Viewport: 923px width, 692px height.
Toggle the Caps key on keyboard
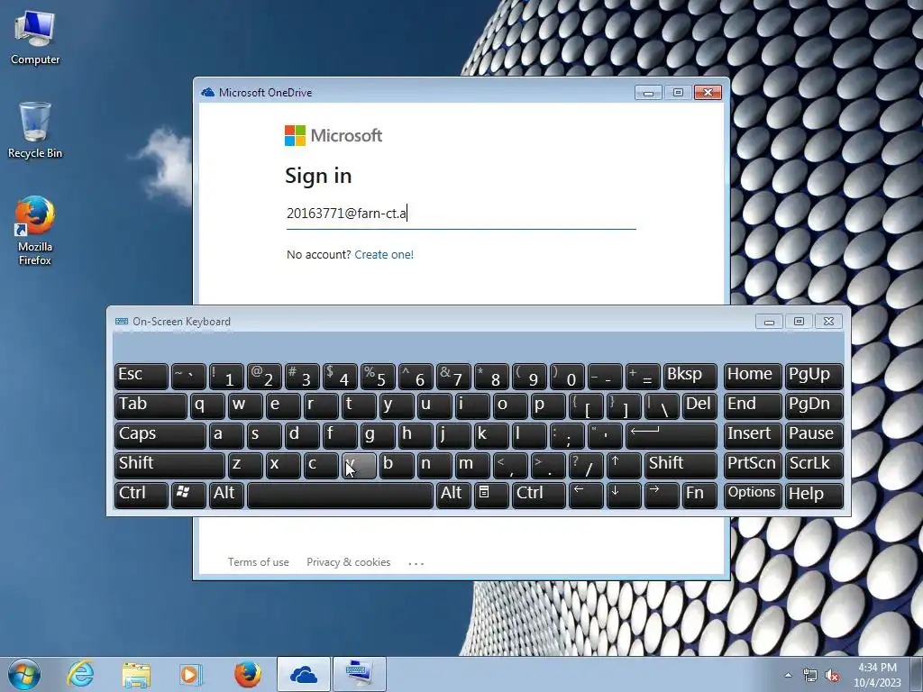pyautogui.click(x=160, y=435)
